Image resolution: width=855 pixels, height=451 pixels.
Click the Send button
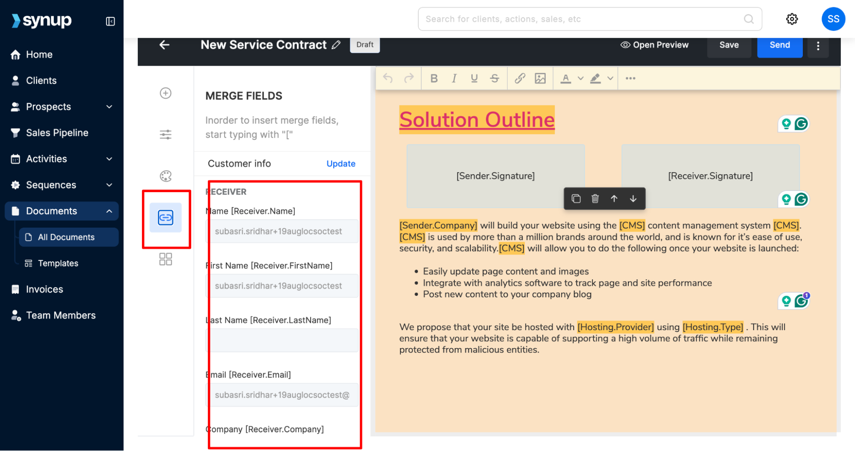click(780, 46)
